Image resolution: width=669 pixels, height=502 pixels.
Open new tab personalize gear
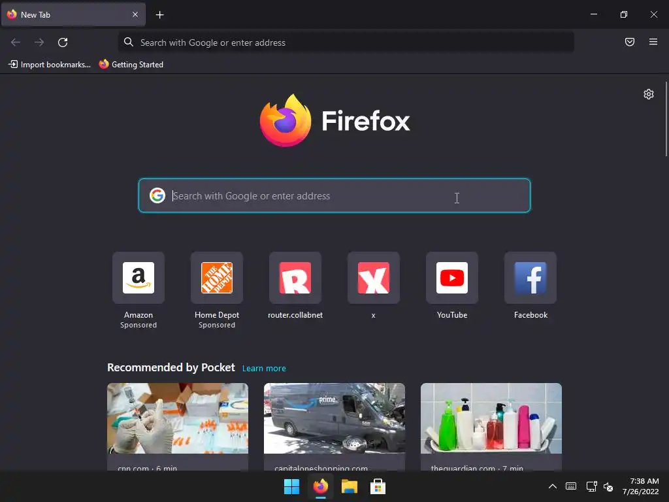[649, 94]
